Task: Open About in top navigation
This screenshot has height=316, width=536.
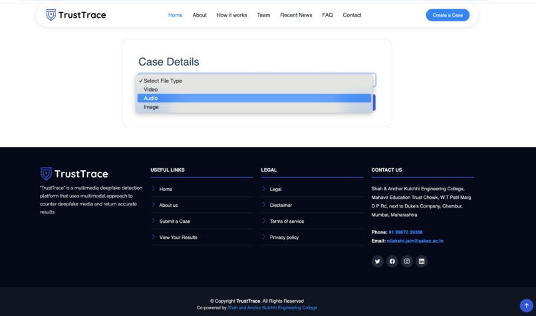Action: [x=200, y=15]
